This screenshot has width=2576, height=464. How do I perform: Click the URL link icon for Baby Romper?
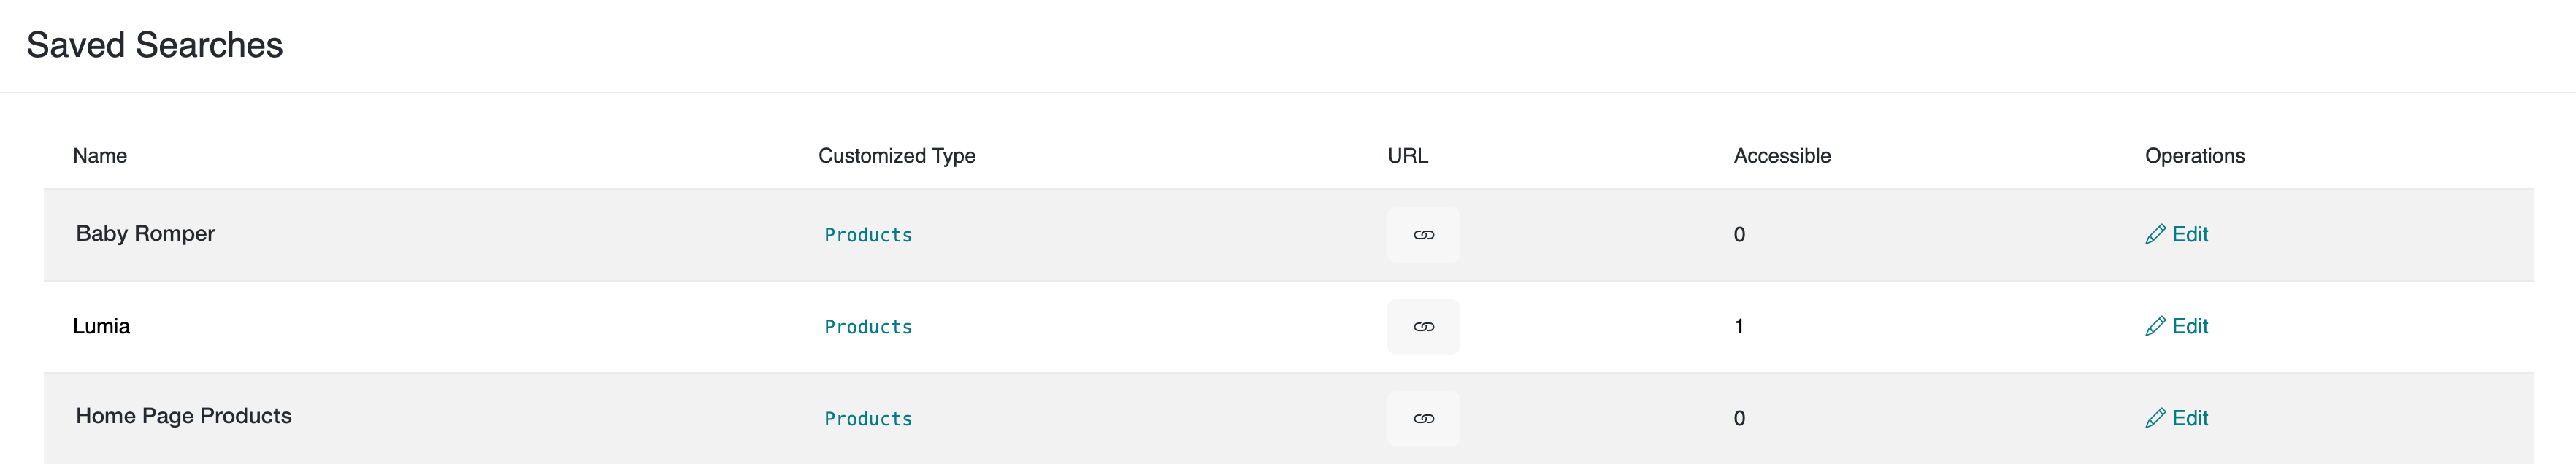point(1423,235)
